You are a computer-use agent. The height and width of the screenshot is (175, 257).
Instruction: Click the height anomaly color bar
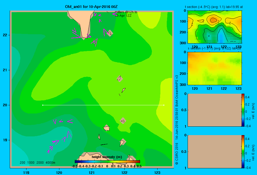pyautogui.click(x=107, y=162)
